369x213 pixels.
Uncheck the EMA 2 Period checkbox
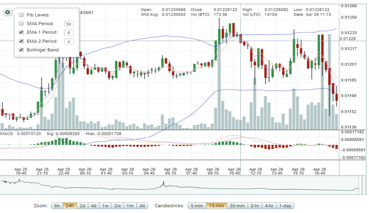[x=21, y=41]
